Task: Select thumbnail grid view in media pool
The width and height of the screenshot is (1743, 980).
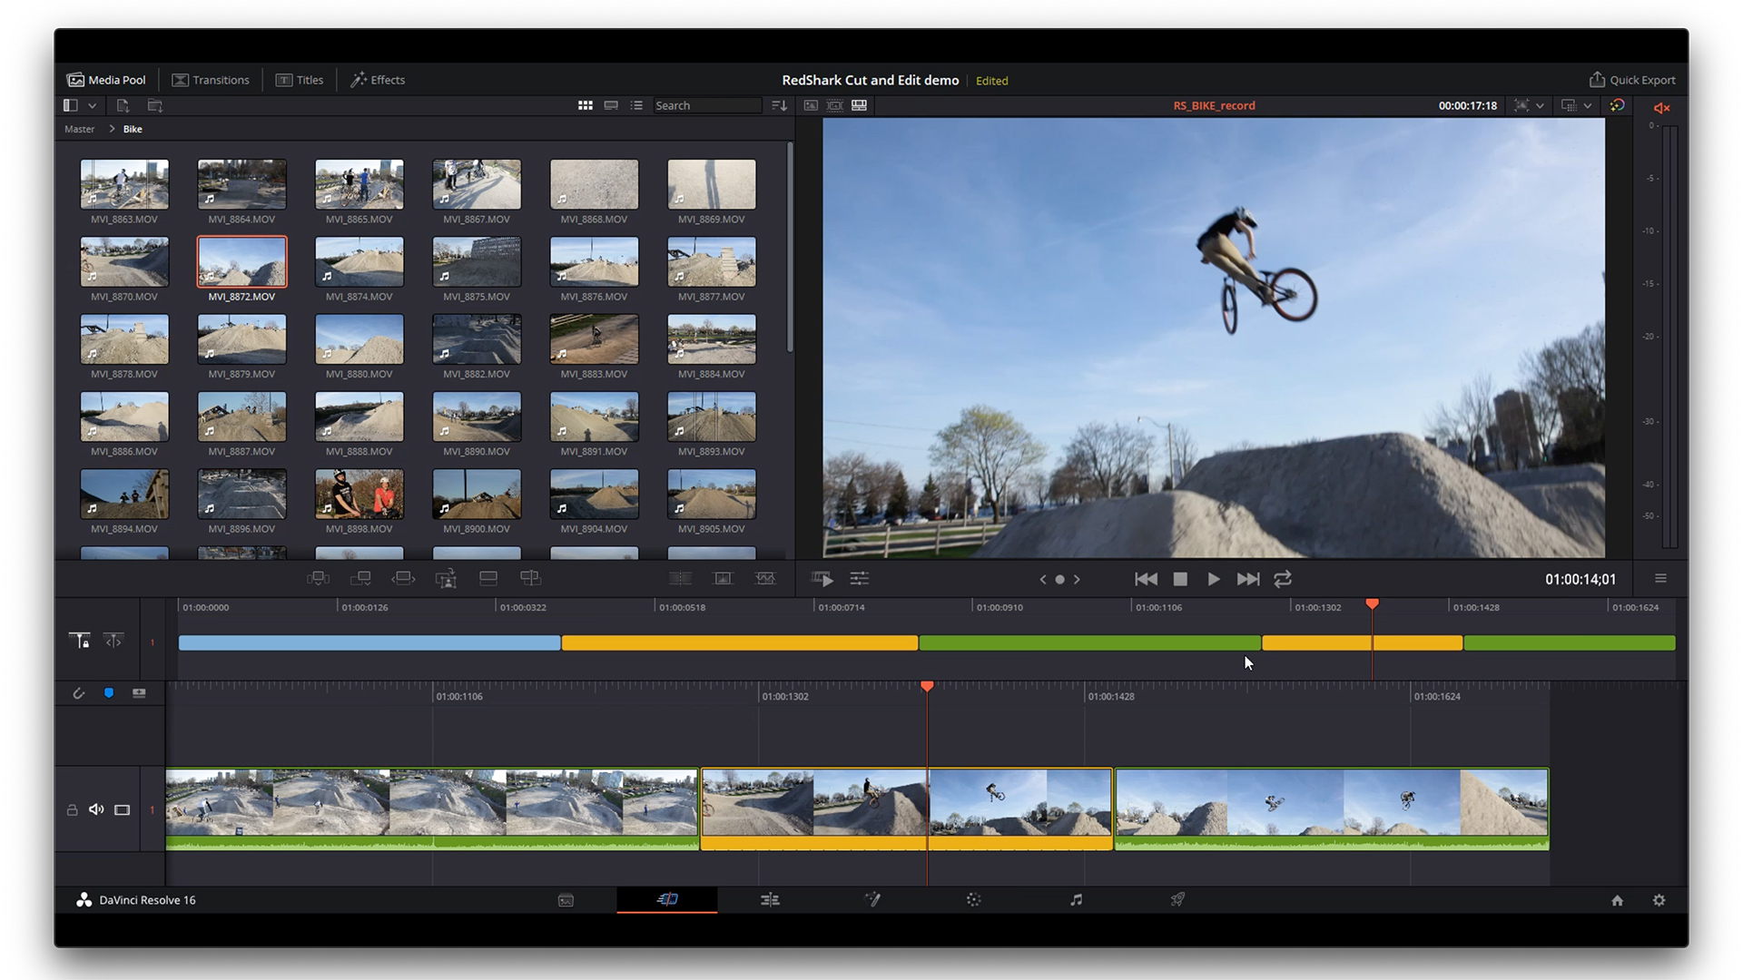Action: tap(586, 105)
